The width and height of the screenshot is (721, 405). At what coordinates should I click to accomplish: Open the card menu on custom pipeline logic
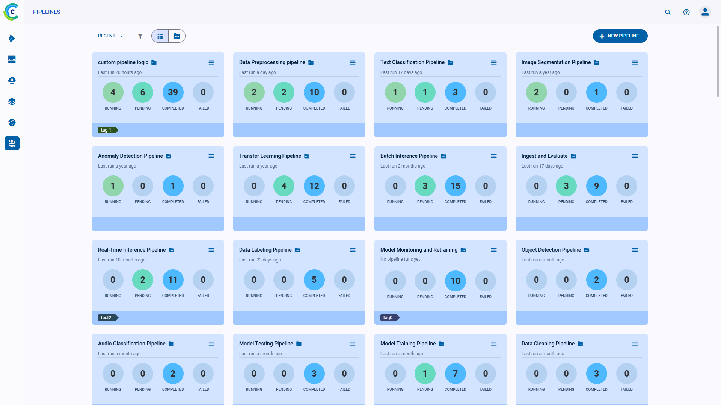211,63
